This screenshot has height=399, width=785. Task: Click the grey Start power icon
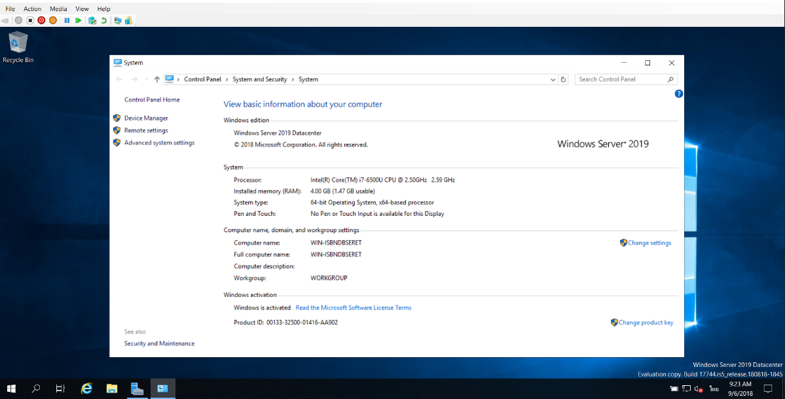pyautogui.click(x=18, y=20)
